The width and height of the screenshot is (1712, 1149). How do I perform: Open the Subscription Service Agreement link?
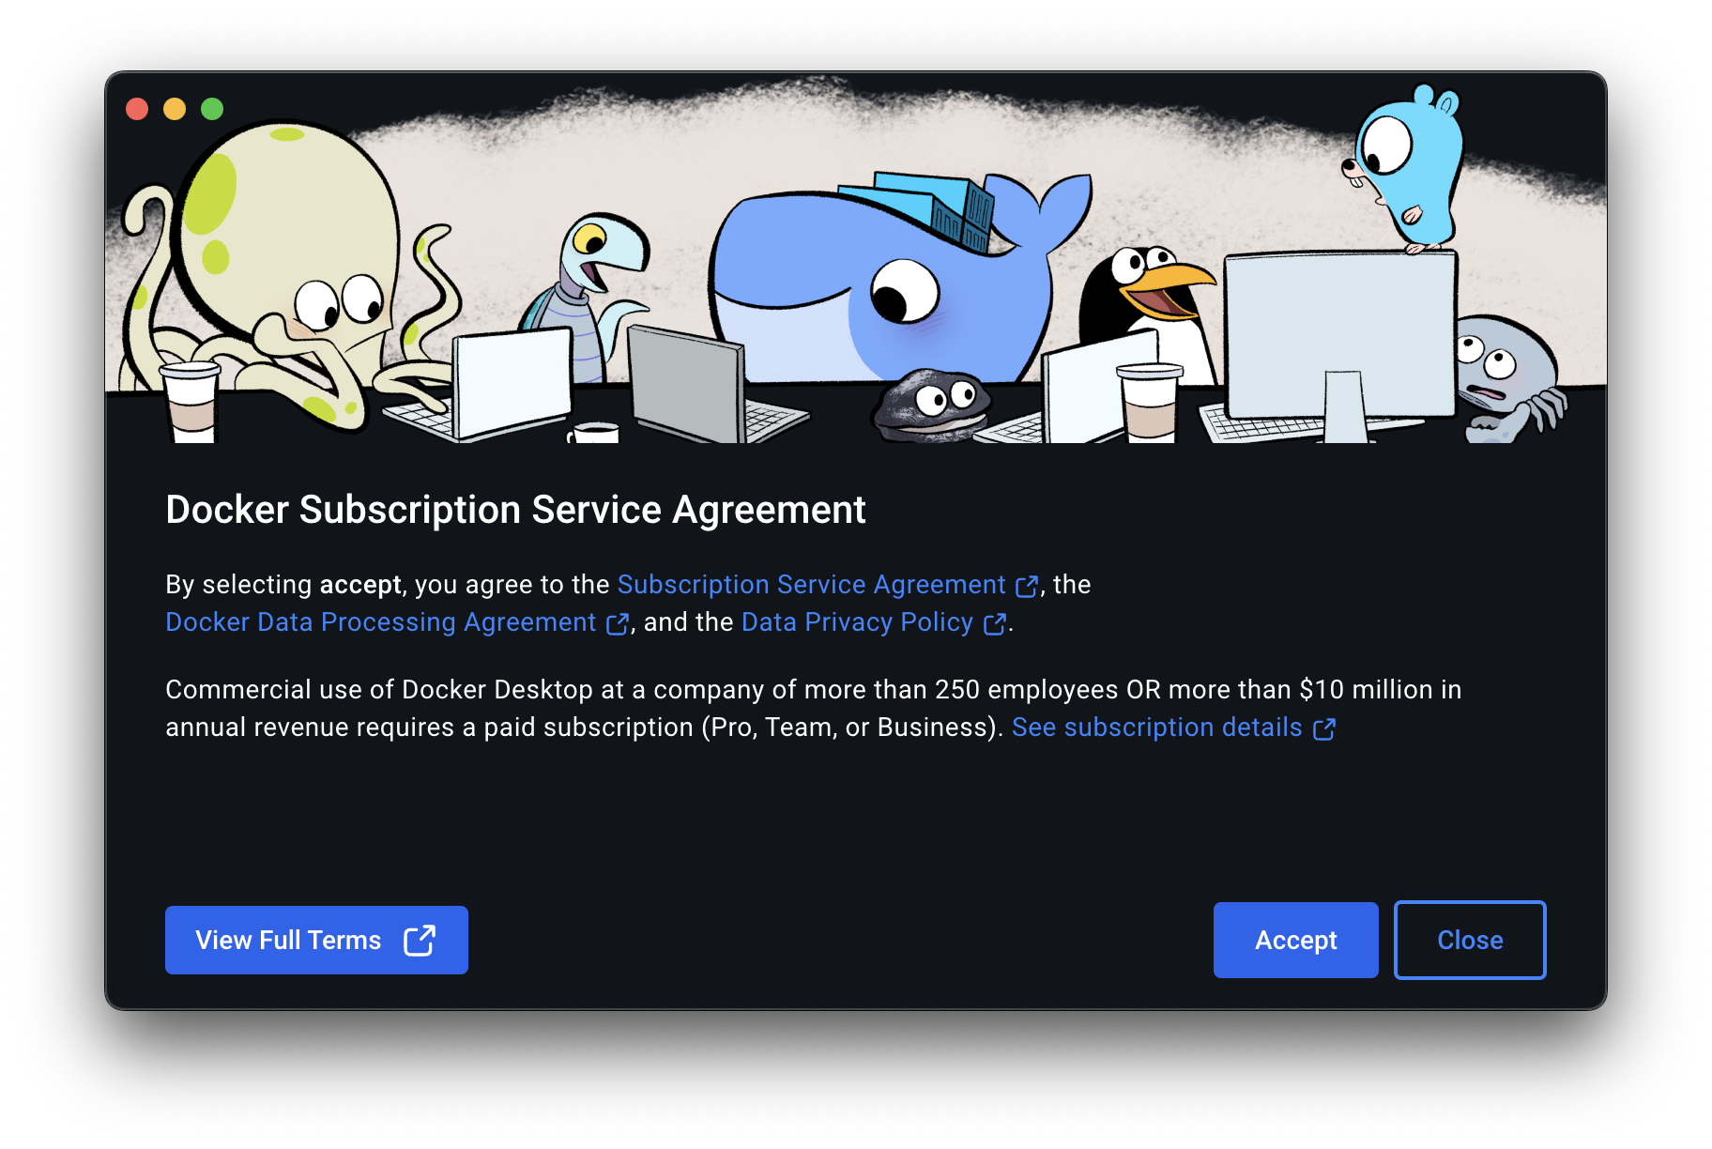tap(811, 584)
